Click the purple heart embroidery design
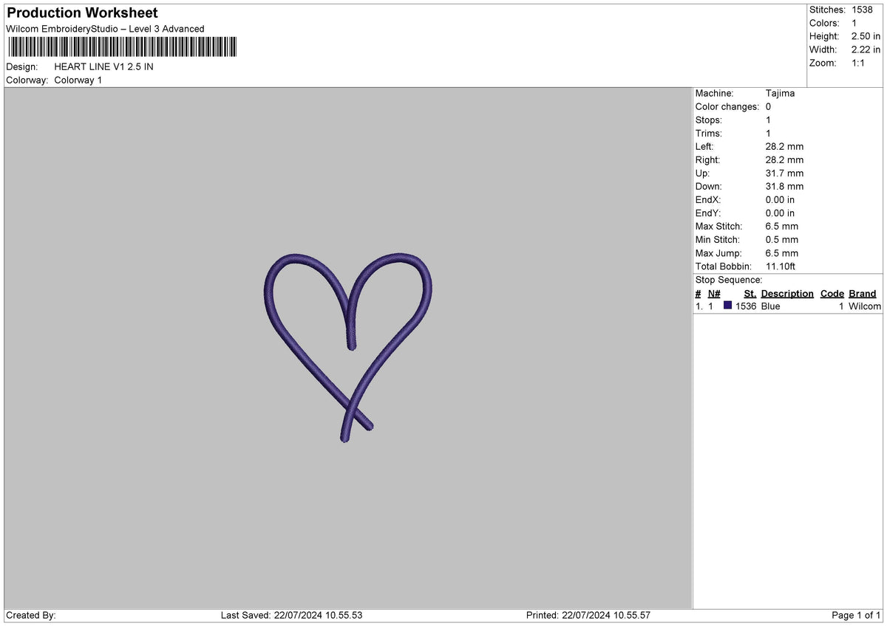The height and width of the screenshot is (626, 887). [x=348, y=347]
